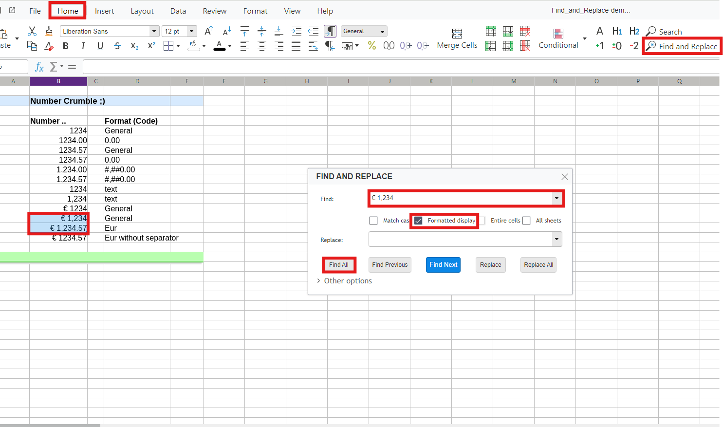Open the font color swatch picker
The width and height of the screenshot is (723, 427).
229,46
